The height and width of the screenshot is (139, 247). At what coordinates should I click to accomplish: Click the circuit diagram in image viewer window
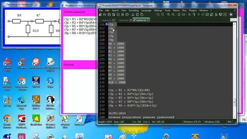[32, 27]
